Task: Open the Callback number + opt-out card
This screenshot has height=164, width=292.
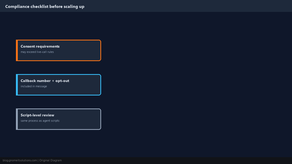Action: (58, 85)
